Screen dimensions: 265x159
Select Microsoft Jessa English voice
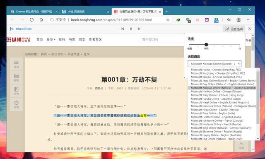pos(223,81)
